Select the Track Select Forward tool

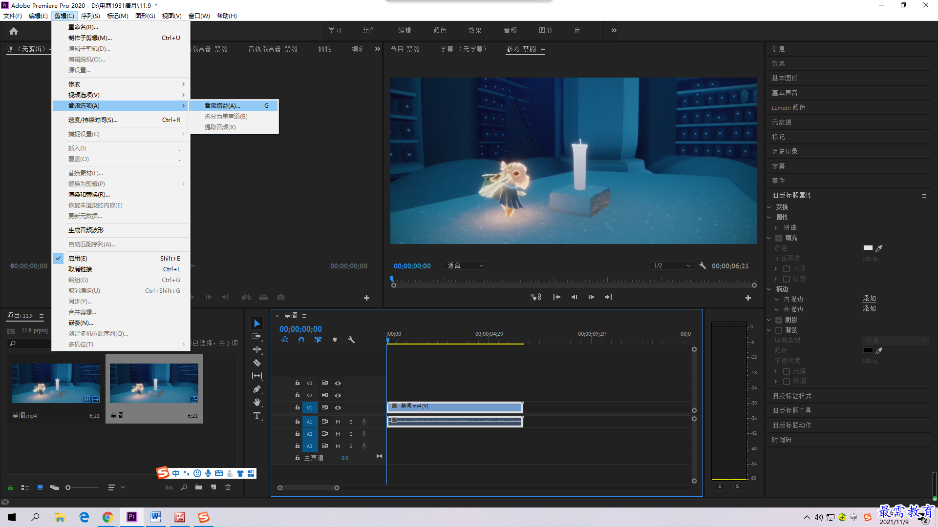click(x=257, y=336)
